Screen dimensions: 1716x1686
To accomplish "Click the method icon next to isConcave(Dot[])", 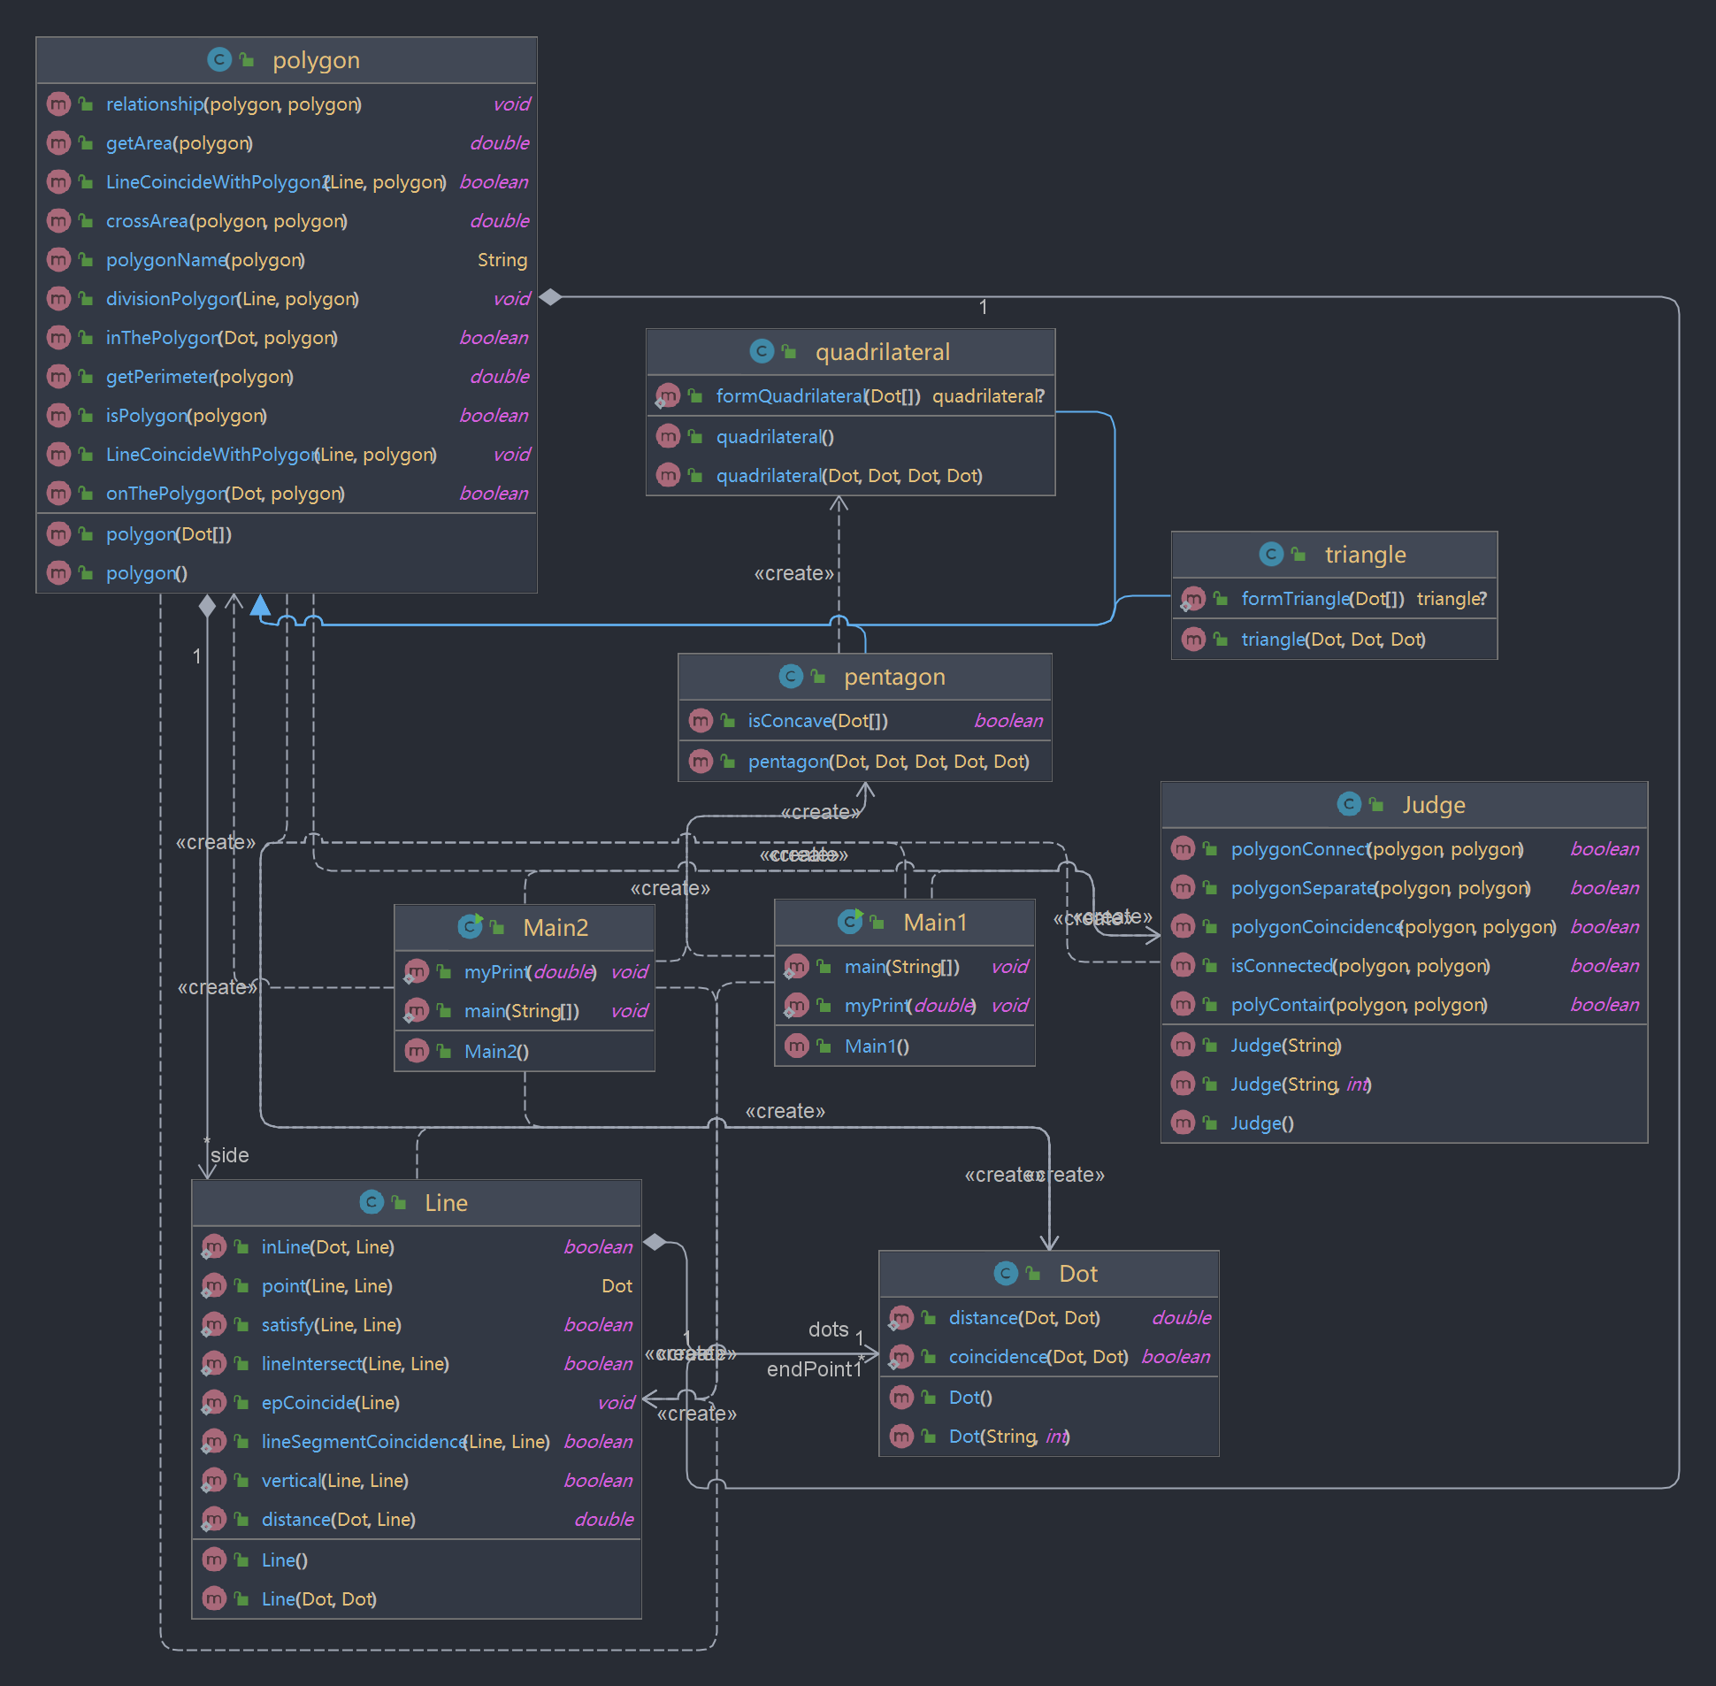I will tap(701, 721).
